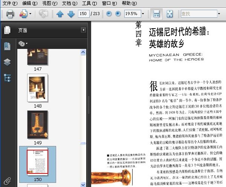Click the label 149 under thumbnail
The width and height of the screenshot is (226, 187).
click(38, 143)
